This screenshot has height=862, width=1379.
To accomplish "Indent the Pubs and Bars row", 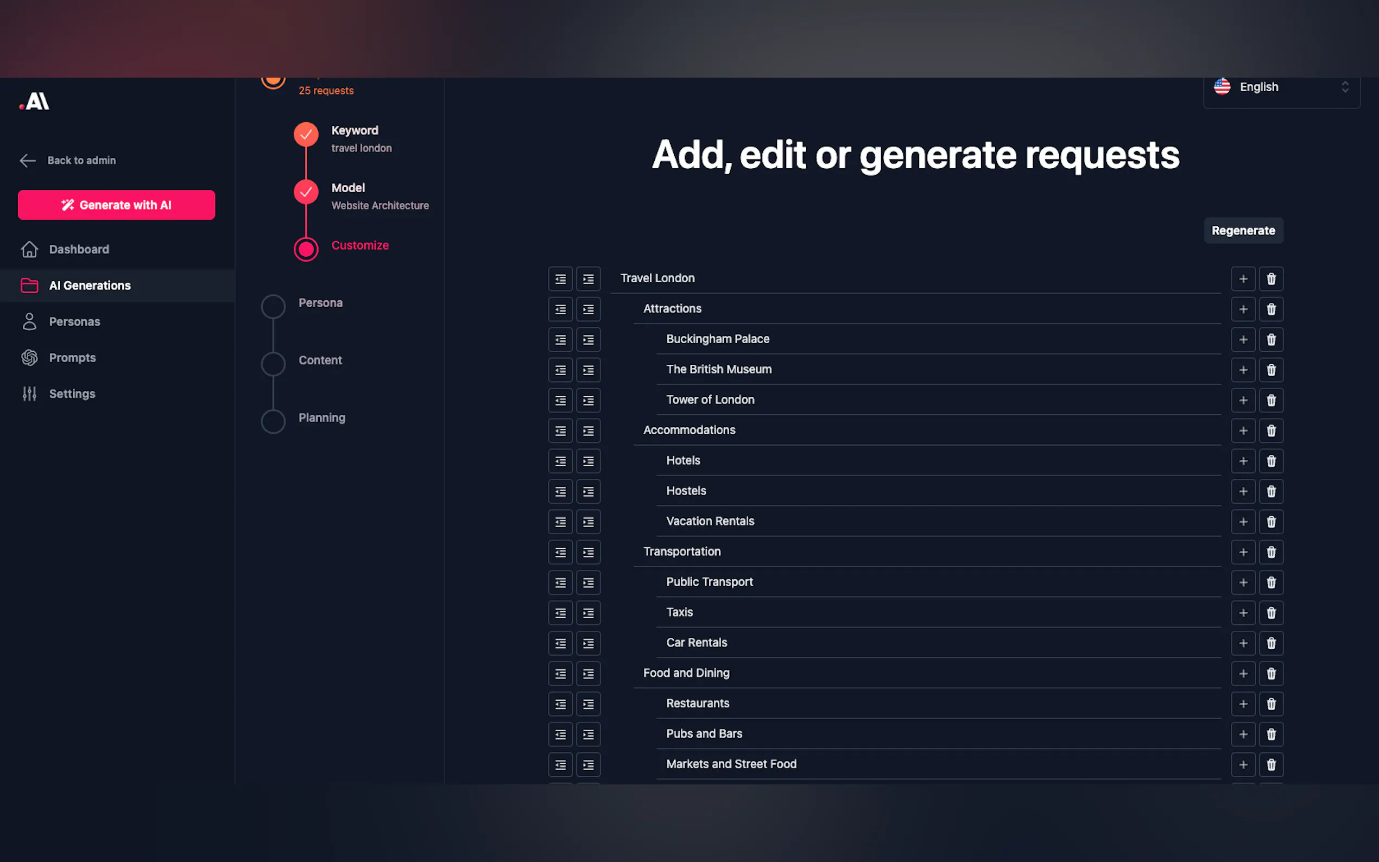I will tap(588, 734).
